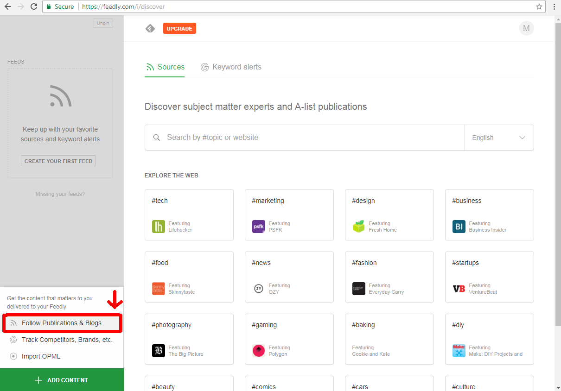
Task: Click the Missing your feeds? link
Action: 60,194
